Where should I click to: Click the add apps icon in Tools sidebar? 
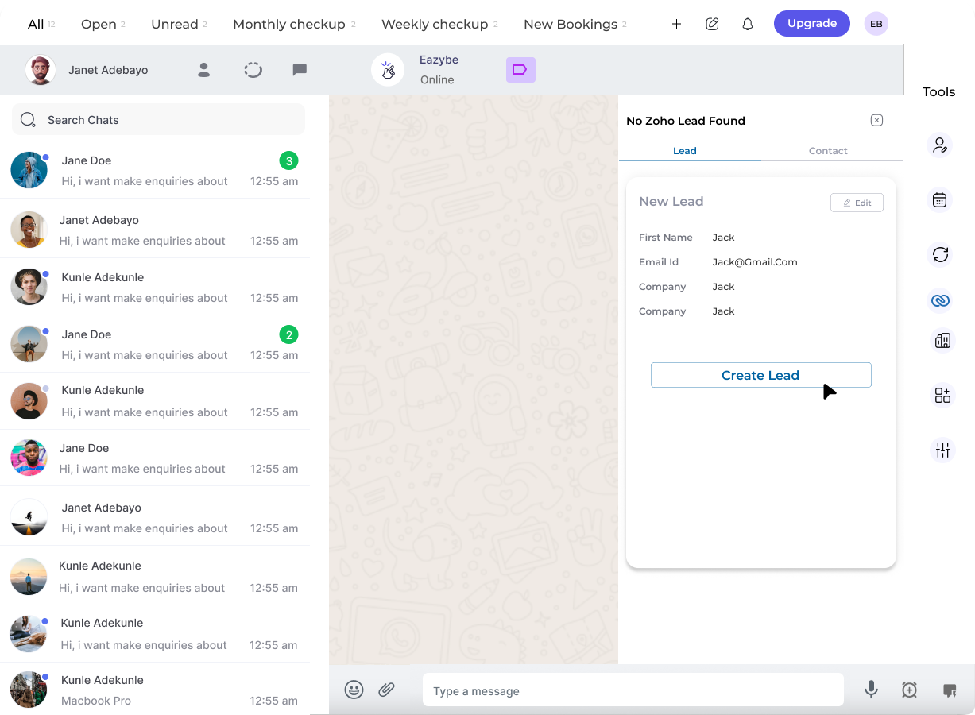[942, 395]
